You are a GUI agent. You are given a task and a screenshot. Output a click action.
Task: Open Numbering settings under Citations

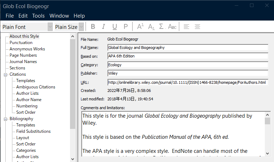click(x=27, y=106)
